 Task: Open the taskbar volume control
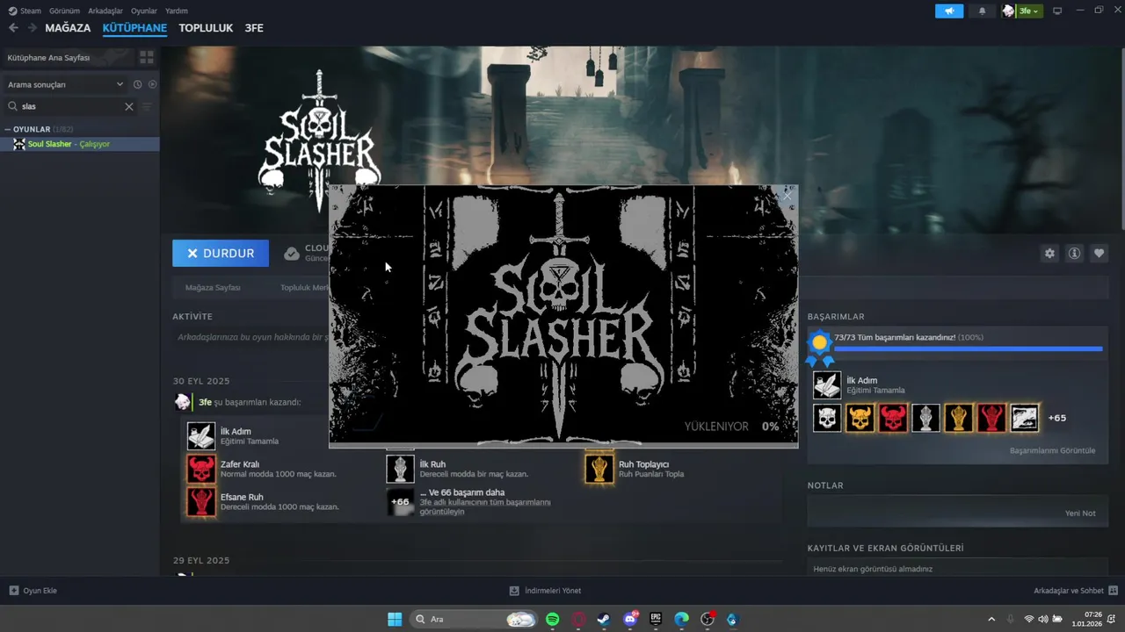(x=1042, y=619)
